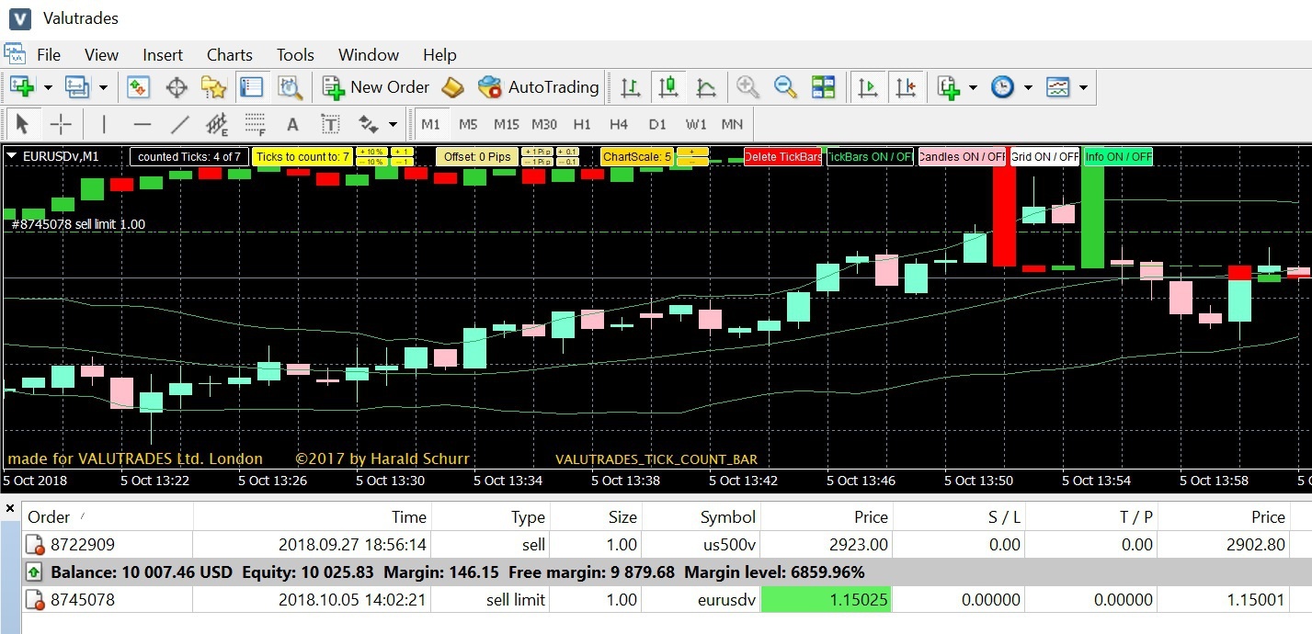Click the New Order button
Viewport: 1312px width, 634px height.
(376, 87)
